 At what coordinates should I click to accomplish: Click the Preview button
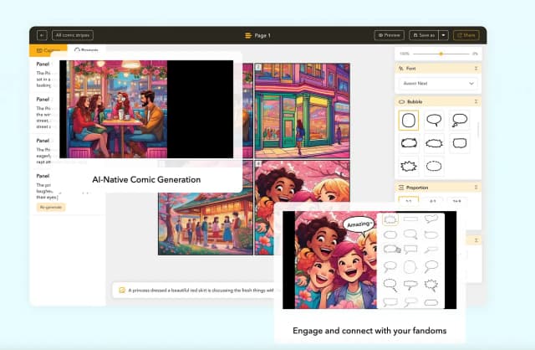tap(390, 35)
